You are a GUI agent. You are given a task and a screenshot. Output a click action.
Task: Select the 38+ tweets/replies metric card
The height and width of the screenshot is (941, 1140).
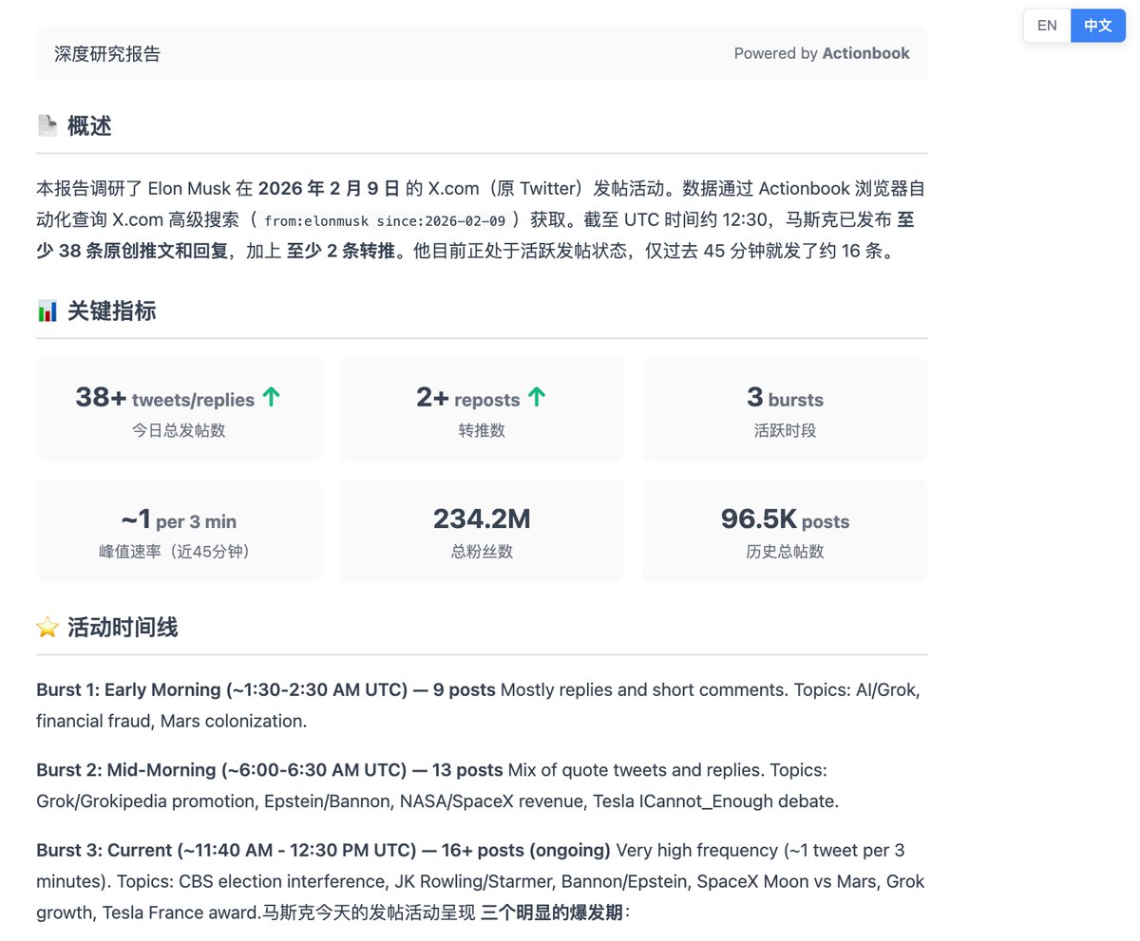point(179,409)
